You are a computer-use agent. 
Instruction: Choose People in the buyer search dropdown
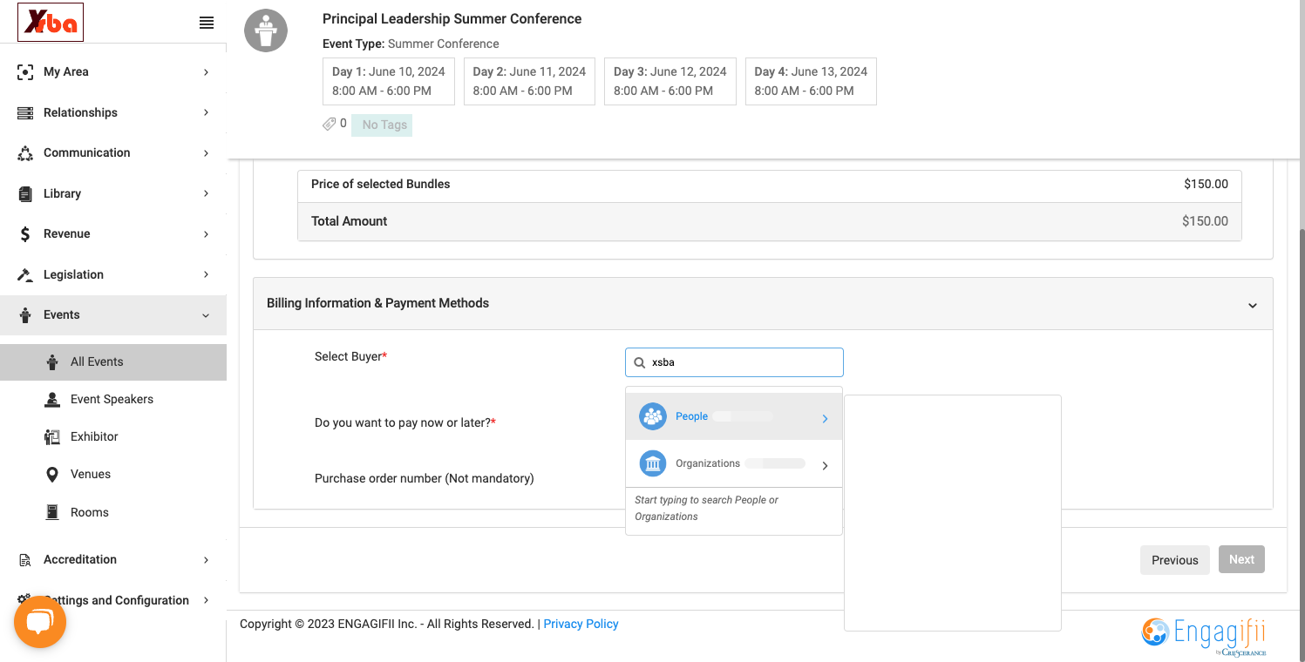(734, 416)
